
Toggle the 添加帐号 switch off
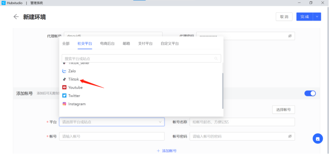(310, 93)
